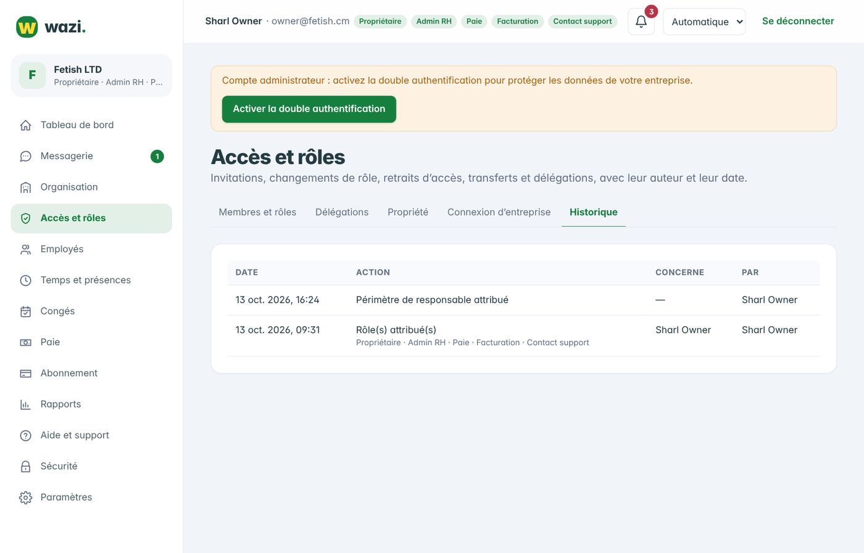864x553 pixels.
Task: Open Organisation section
Action: [x=91, y=187]
